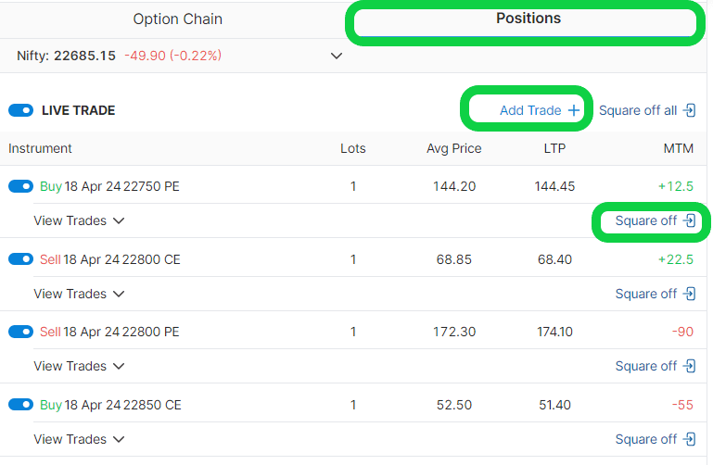713x465 pixels.
Task: Expand View Trades under Sell 22800 CE
Action: [x=79, y=294]
